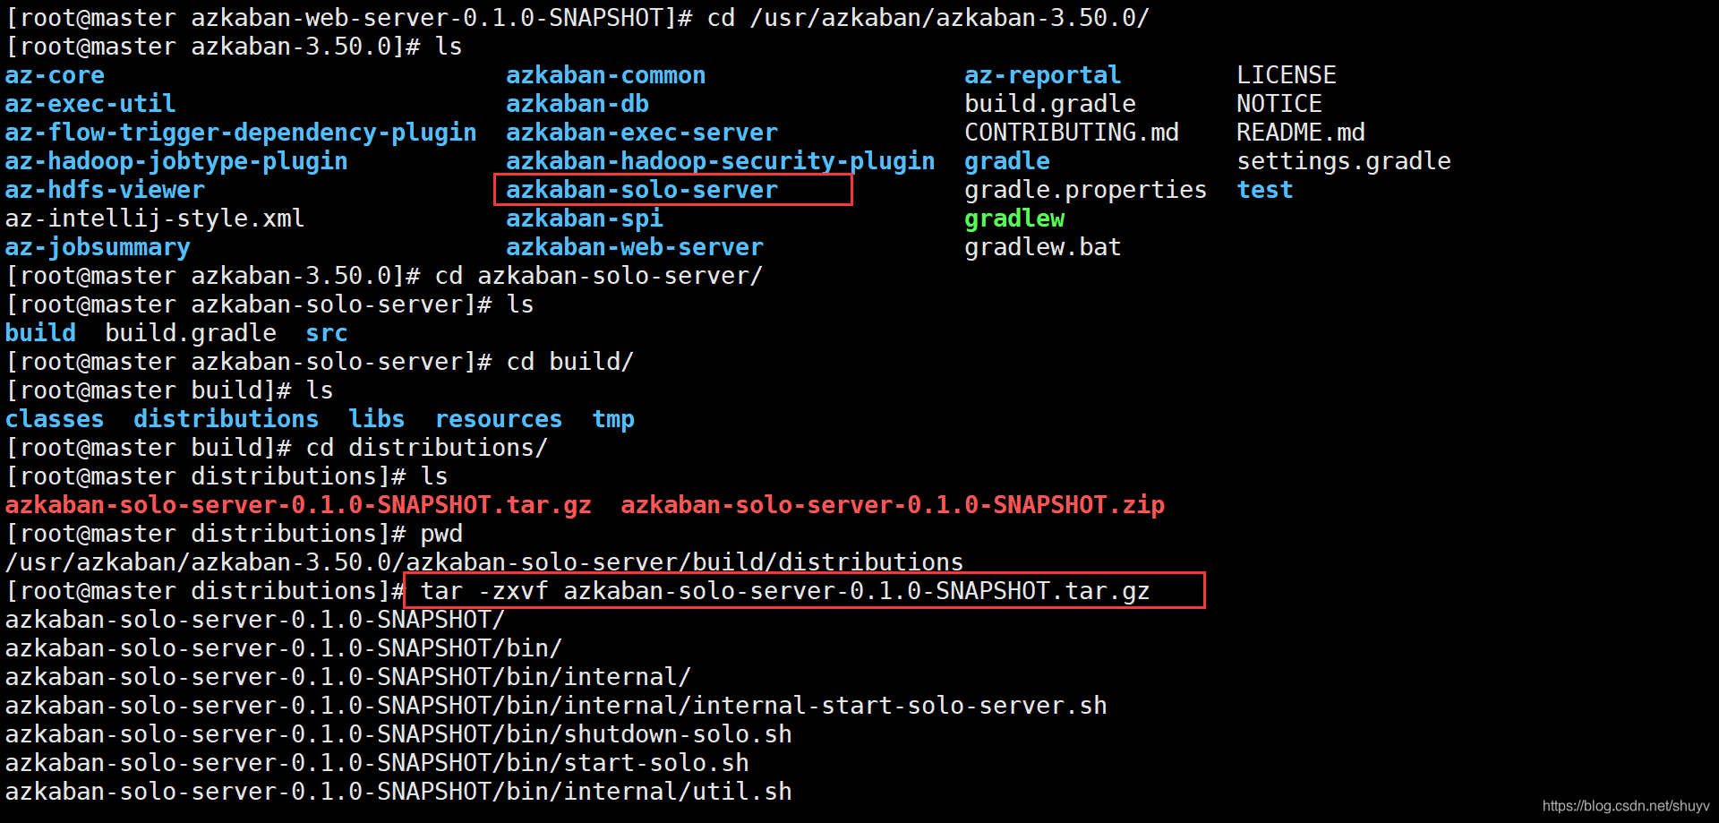Click the red azkaban-solo-server-0.1.0-SNAPSHOT.zip archive name
The height and width of the screenshot is (823, 1719).
click(893, 505)
